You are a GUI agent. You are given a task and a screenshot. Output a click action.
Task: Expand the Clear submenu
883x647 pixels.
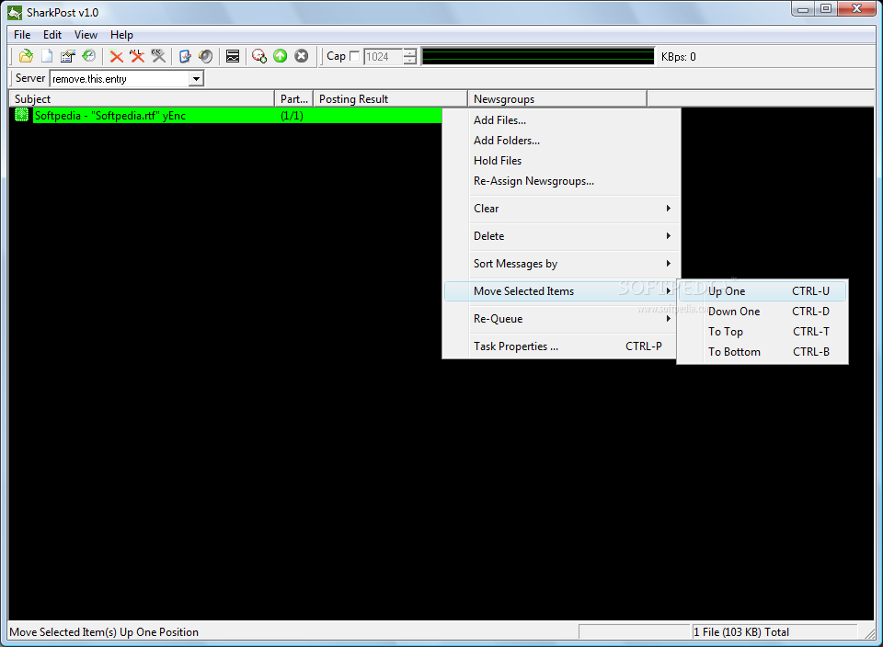tap(561, 209)
